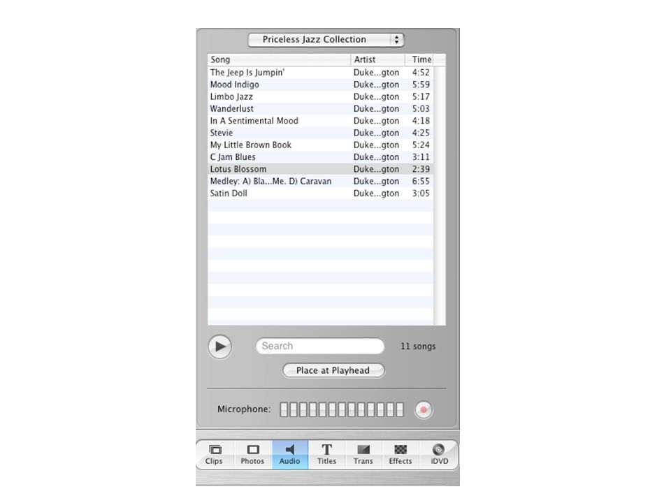Viewport: 671px width, 503px height.
Task: Select song "C Jam Blues"
Action: click(x=321, y=157)
